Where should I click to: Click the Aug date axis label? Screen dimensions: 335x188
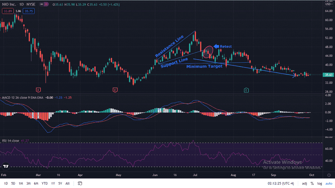pos(234,175)
